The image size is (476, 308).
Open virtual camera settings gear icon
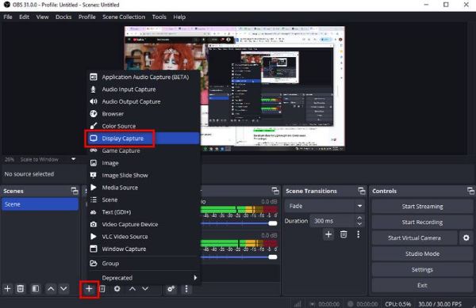(x=466, y=238)
